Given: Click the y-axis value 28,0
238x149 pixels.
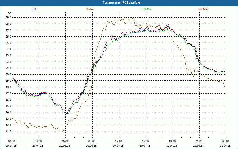Looking at the screenshot, I should click(x=9, y=24).
